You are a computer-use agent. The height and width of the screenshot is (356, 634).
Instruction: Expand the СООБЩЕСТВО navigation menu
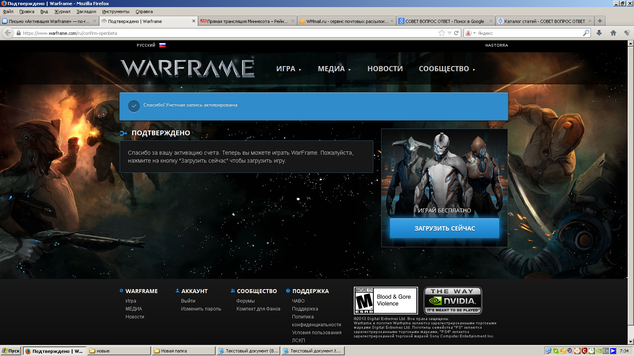[x=447, y=69]
